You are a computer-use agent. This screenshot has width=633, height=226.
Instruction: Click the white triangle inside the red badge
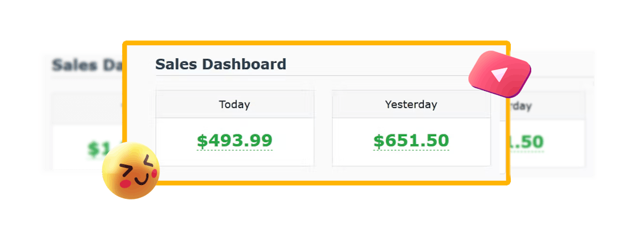[x=499, y=75]
